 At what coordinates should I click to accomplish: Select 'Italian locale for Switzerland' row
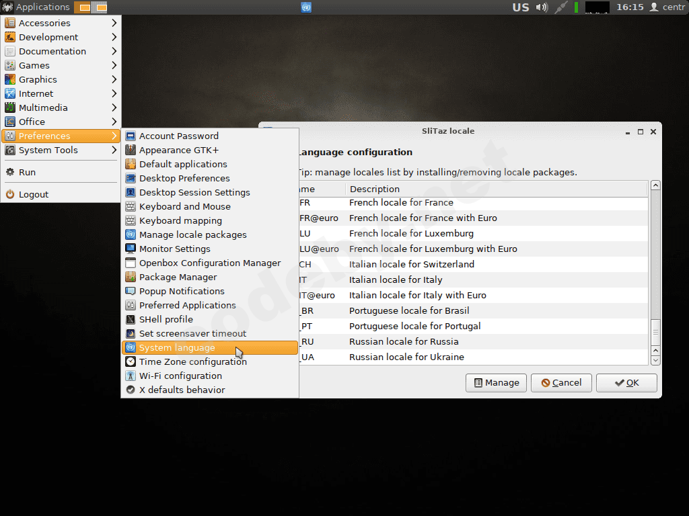point(473,264)
